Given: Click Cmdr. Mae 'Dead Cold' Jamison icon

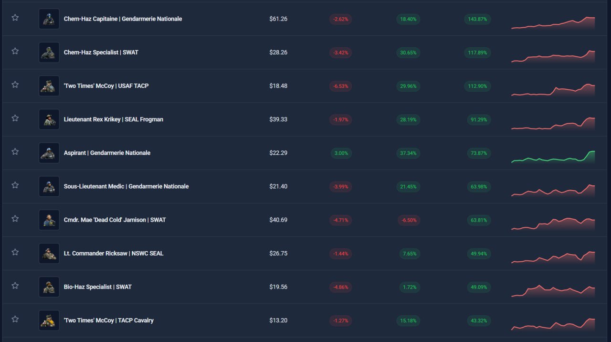Looking at the screenshot, I should tap(49, 220).
